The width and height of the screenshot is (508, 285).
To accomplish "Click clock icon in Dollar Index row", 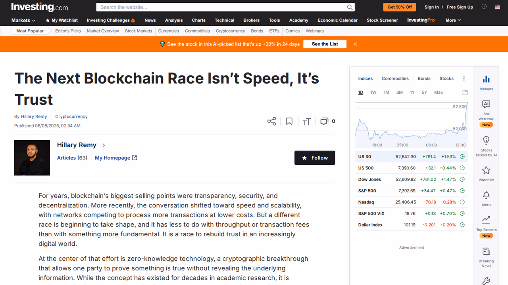I will pos(462,225).
